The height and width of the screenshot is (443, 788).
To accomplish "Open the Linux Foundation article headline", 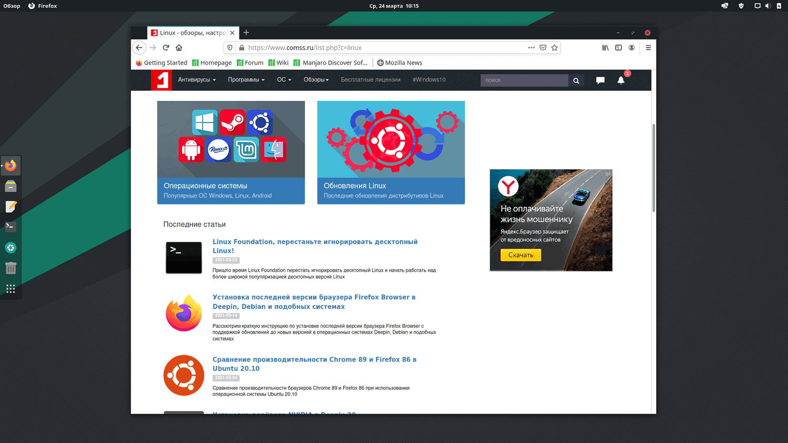I will pos(315,246).
